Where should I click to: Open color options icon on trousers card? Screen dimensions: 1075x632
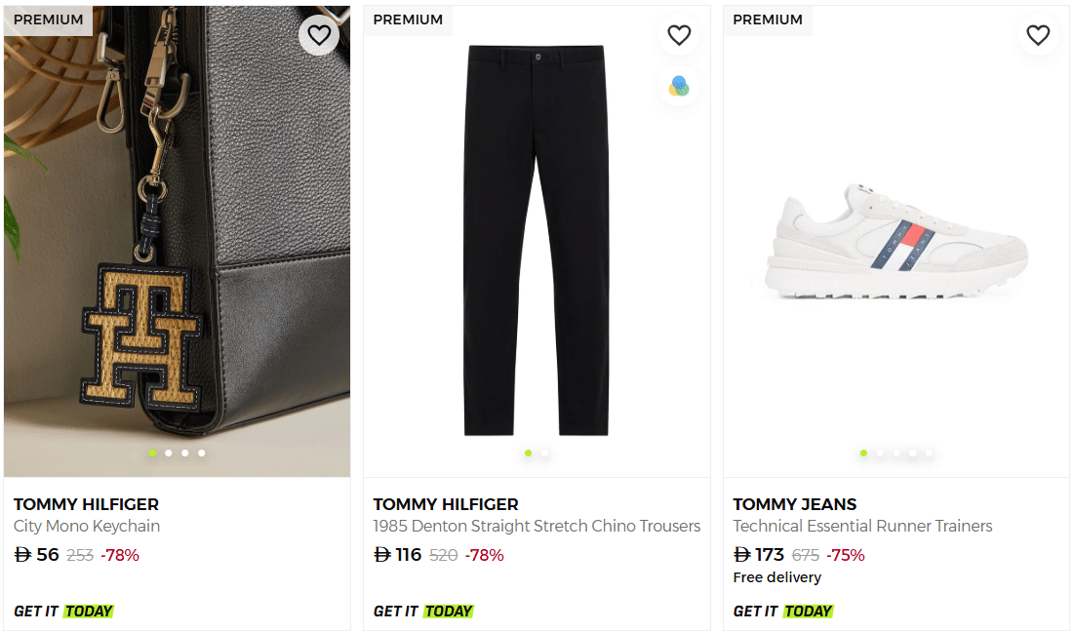[x=679, y=87]
